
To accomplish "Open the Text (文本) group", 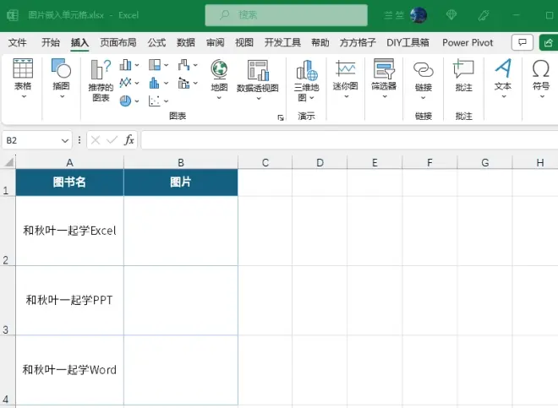I will [503, 79].
